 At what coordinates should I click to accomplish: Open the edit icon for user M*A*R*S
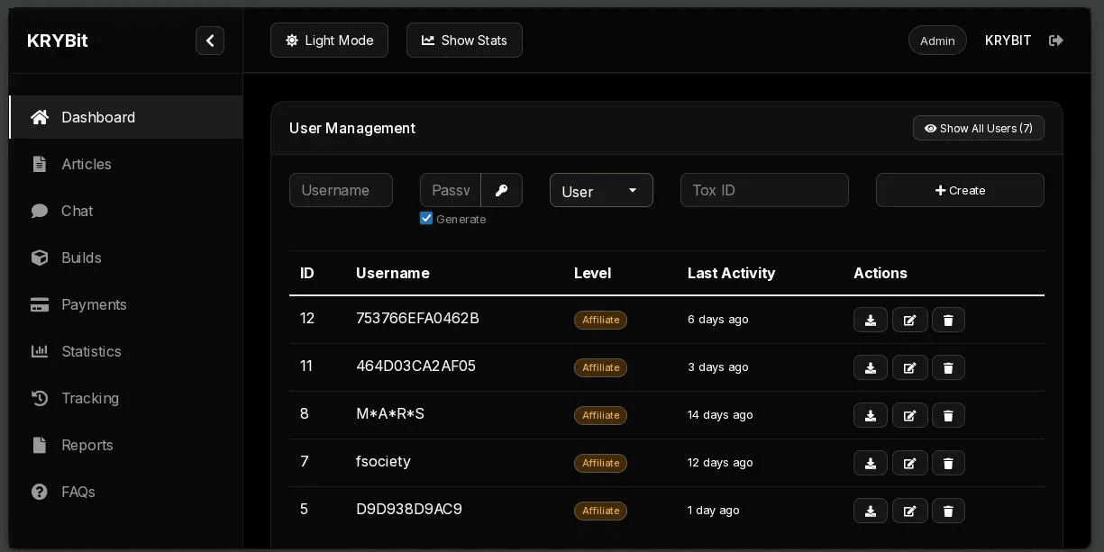[909, 415]
